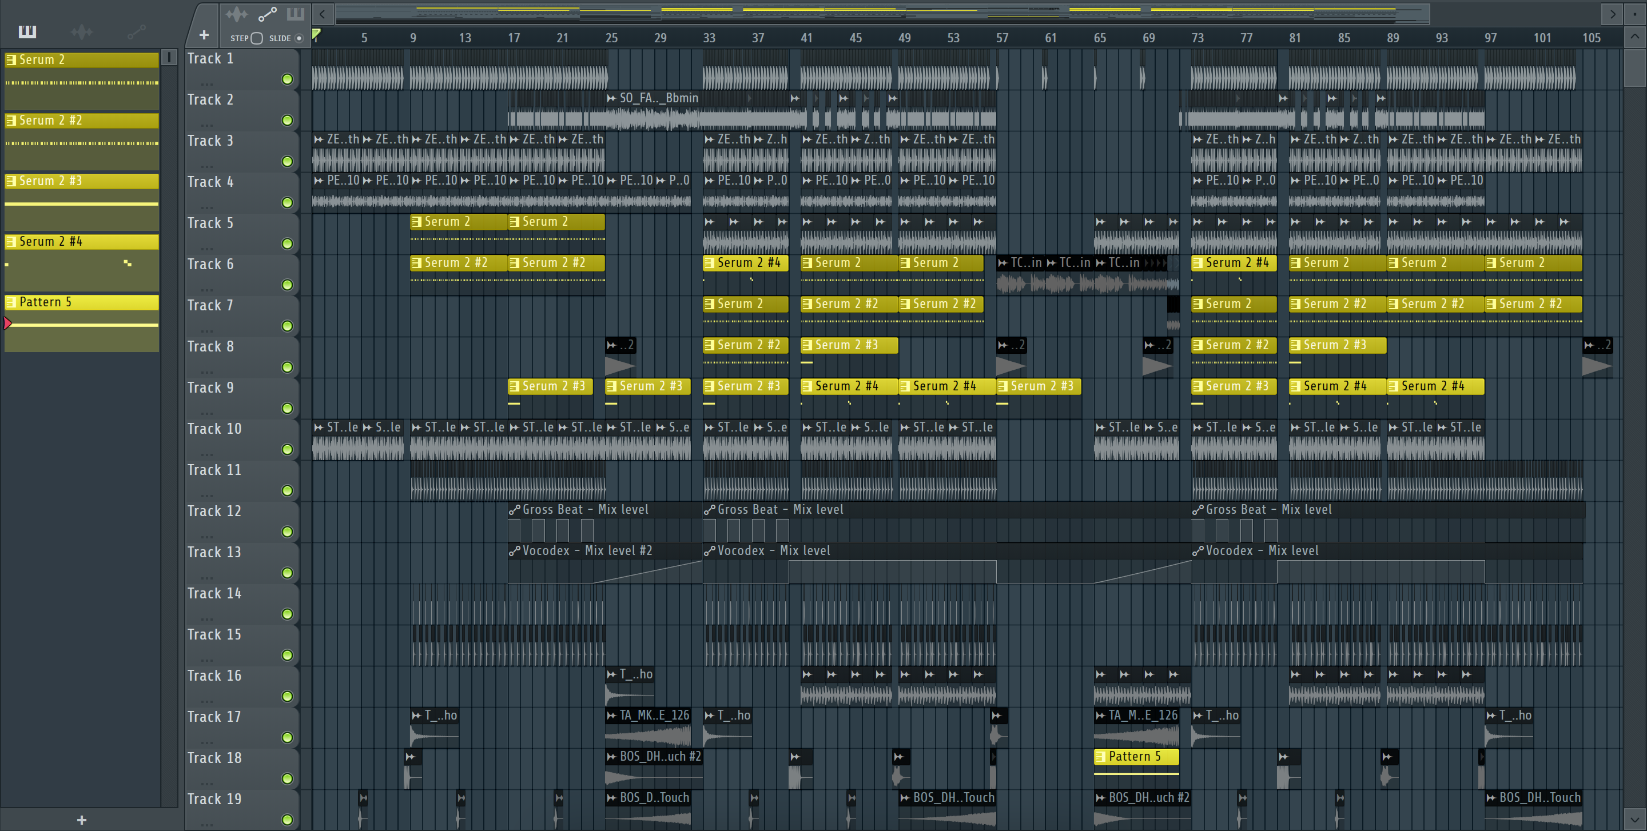This screenshot has height=831, width=1647.
Task: Click the Pattern 5 icon in picker
Action: [x=11, y=302]
